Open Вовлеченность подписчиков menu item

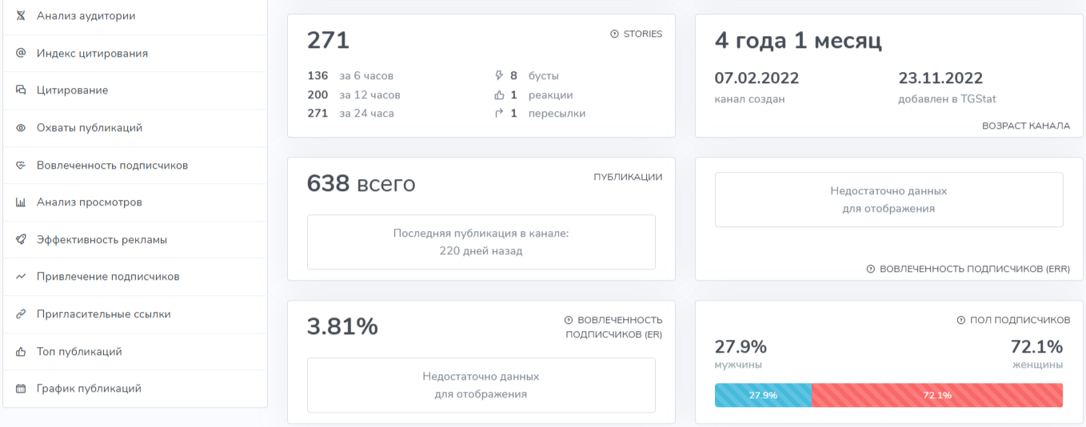click(112, 166)
